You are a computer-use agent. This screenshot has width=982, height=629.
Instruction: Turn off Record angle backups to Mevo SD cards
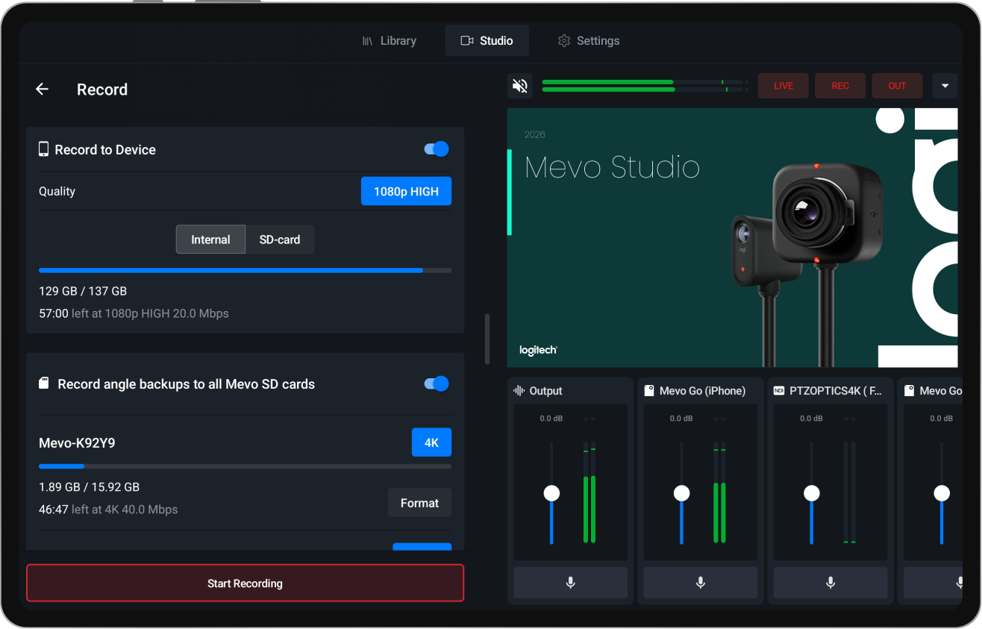[x=435, y=384]
